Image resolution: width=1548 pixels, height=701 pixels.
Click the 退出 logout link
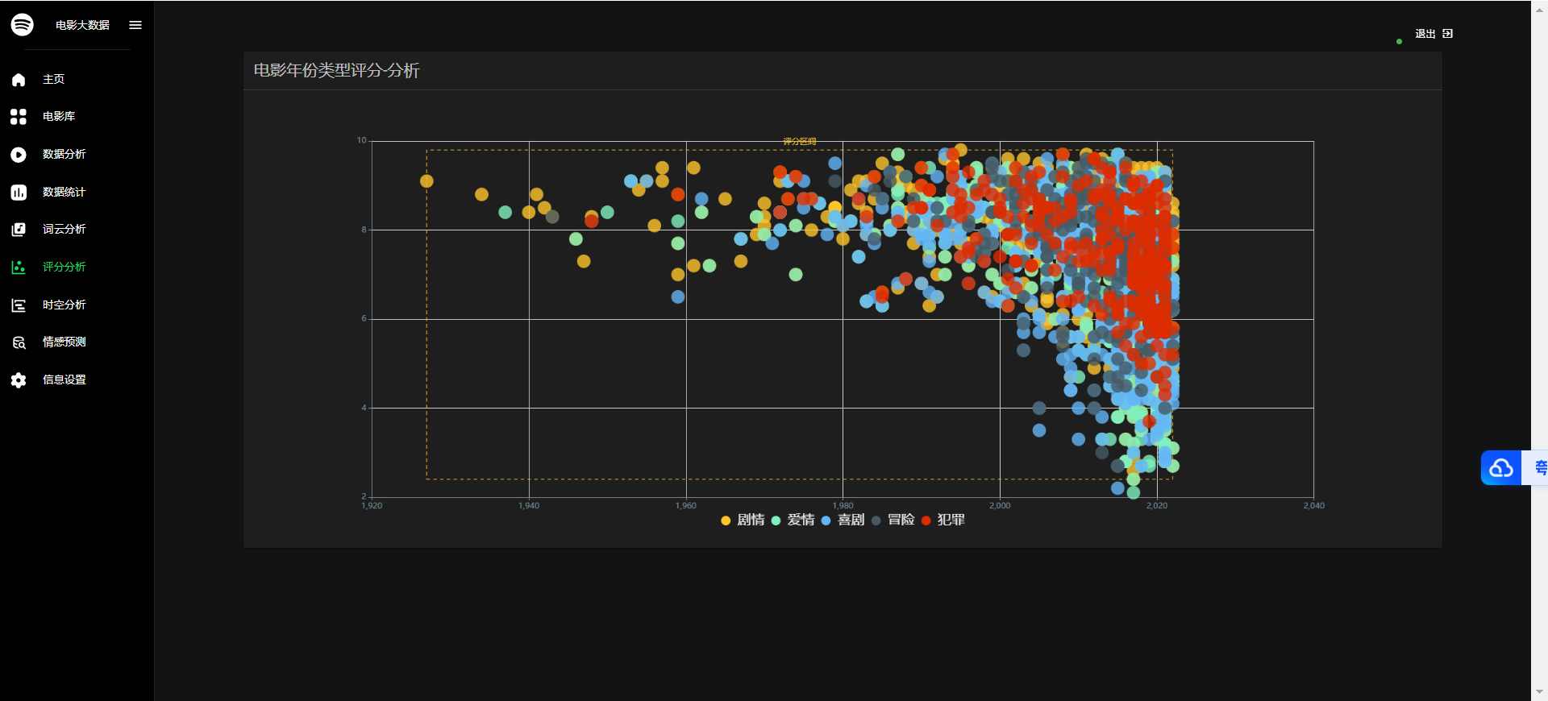[x=1425, y=34]
